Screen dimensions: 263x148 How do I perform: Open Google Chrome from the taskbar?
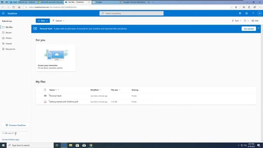click(91, 145)
